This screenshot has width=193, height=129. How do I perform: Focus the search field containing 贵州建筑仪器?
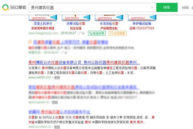coord(88,7)
